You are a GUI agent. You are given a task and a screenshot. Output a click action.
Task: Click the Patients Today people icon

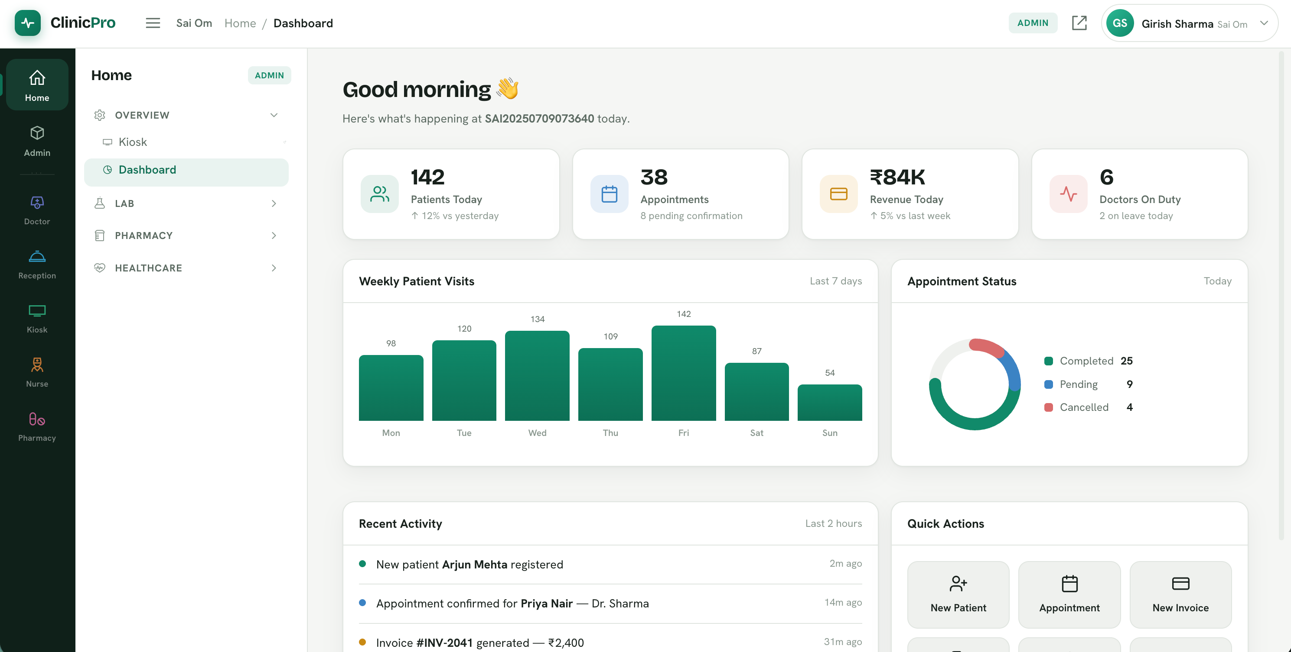[x=379, y=194]
